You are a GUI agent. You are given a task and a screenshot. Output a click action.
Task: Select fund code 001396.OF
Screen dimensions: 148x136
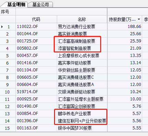pyautogui.click(x=28, y=121)
